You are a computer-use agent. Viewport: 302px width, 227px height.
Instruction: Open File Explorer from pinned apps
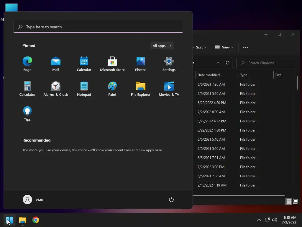pyautogui.click(x=141, y=89)
